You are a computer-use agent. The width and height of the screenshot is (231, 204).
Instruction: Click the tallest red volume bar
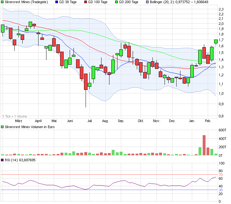pyautogui.click(x=204, y=145)
